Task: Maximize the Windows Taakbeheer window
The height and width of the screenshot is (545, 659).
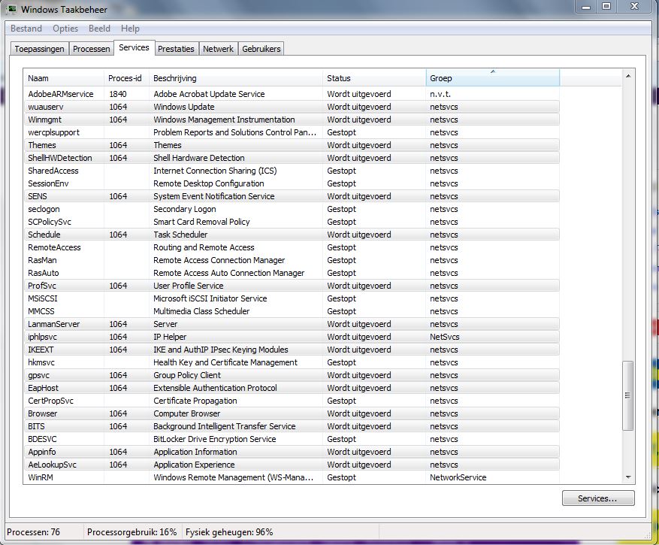Action: (606, 6)
